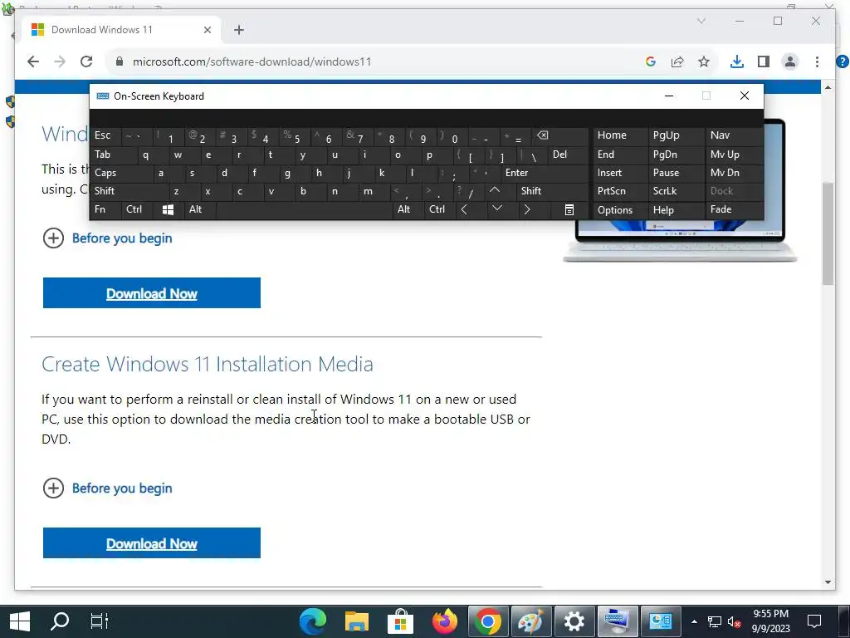The image size is (850, 638).
Task: Toggle the Fn key on keyboard
Action: 106,209
